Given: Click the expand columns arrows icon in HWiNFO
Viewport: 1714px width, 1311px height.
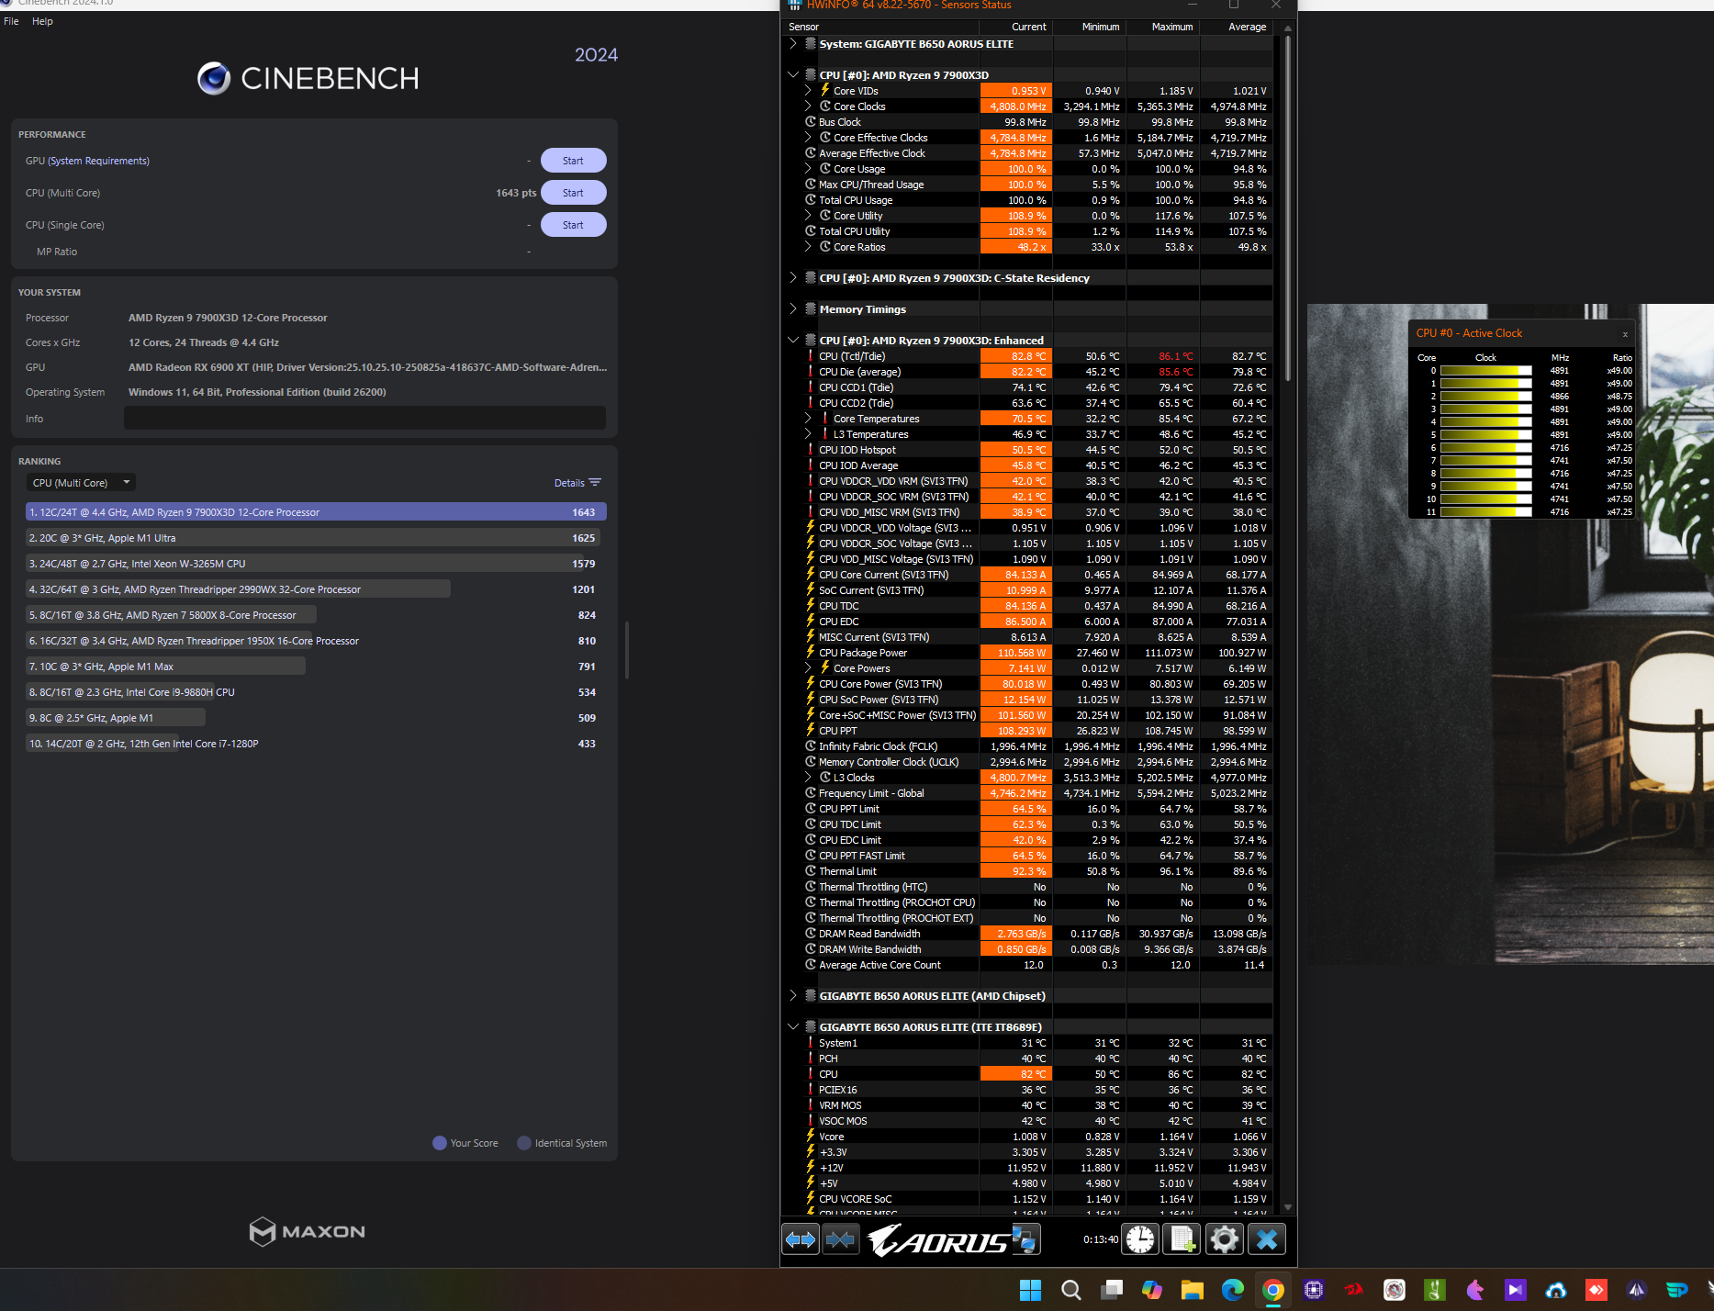Looking at the screenshot, I should 801,1239.
